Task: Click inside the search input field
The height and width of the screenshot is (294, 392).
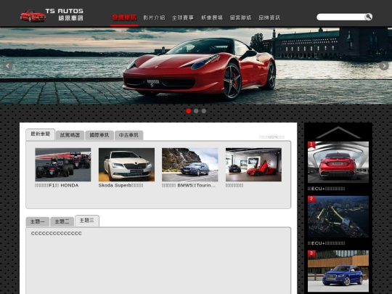Action: [340, 17]
